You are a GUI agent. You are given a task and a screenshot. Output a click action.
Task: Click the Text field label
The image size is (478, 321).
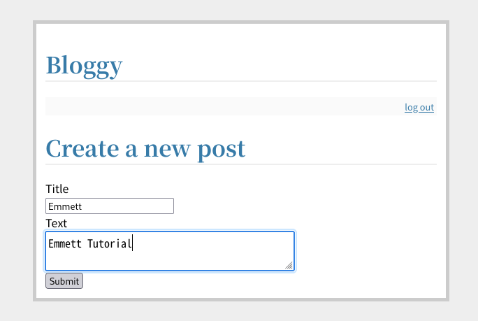click(x=56, y=223)
